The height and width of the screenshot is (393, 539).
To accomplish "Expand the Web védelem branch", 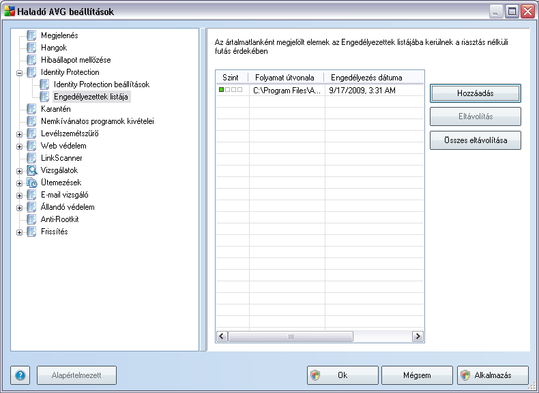I will (x=20, y=146).
